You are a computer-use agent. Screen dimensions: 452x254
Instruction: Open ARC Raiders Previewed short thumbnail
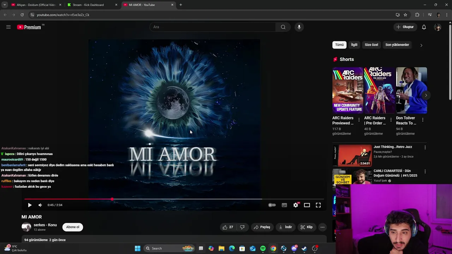click(347, 90)
